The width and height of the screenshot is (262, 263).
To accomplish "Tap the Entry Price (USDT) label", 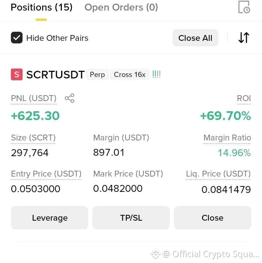I will click(x=46, y=174).
